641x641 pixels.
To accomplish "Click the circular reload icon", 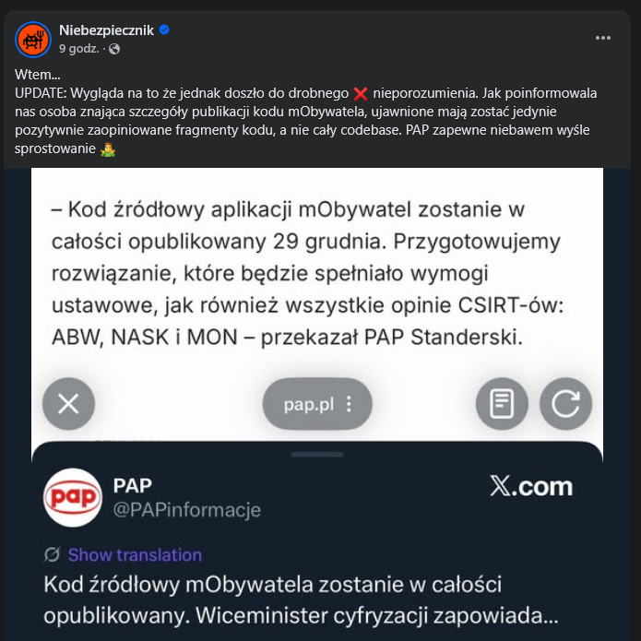I will [x=565, y=404].
